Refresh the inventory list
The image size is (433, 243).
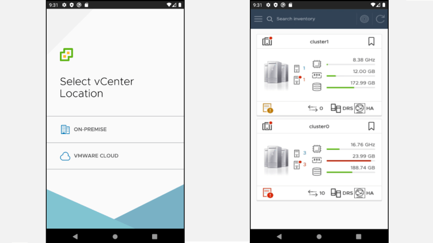[380, 19]
